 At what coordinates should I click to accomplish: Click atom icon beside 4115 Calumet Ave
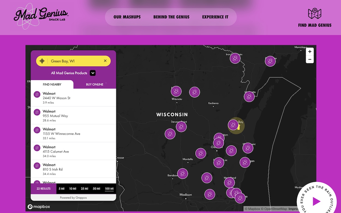(x=37, y=148)
